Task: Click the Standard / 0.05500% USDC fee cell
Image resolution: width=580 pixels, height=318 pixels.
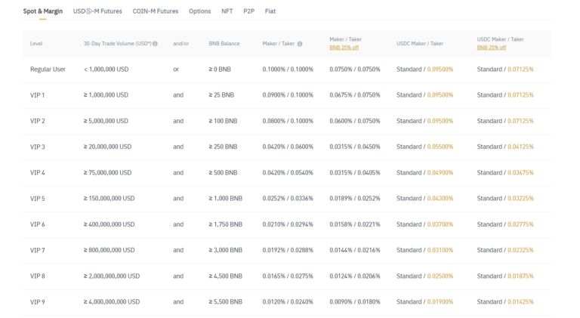Action: point(424,147)
